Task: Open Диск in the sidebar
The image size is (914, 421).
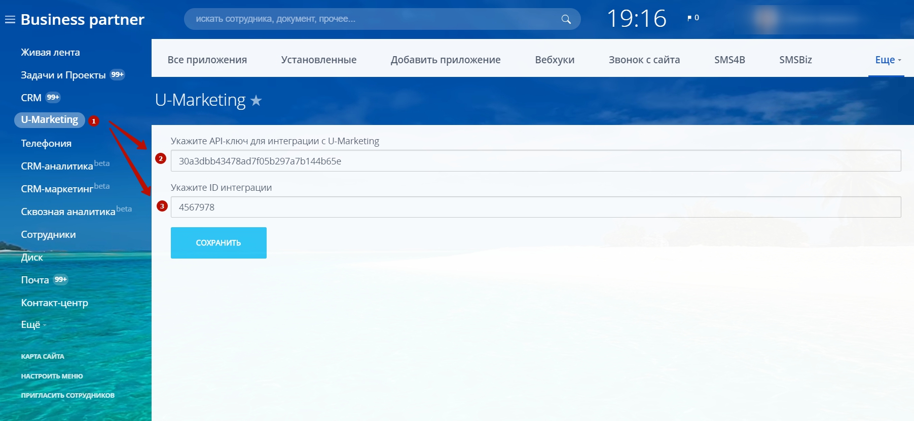Action: [x=32, y=257]
